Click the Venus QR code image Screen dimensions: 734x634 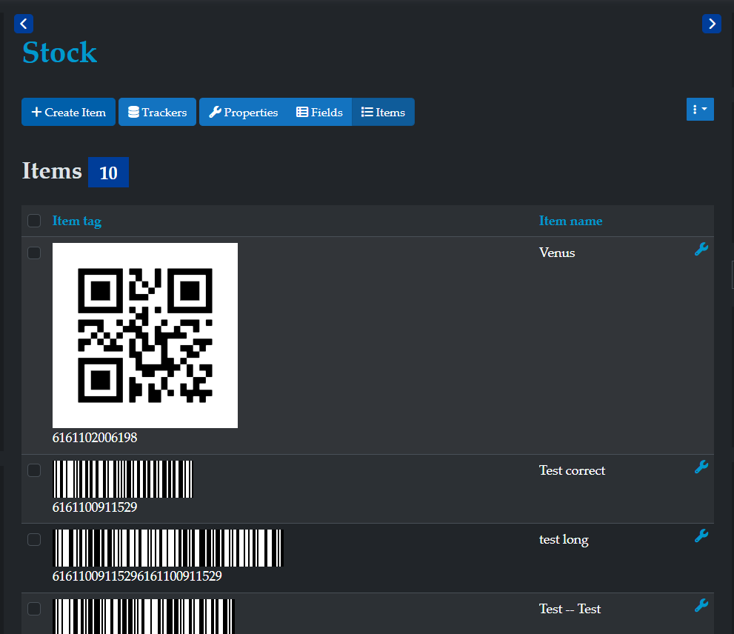[x=145, y=336]
